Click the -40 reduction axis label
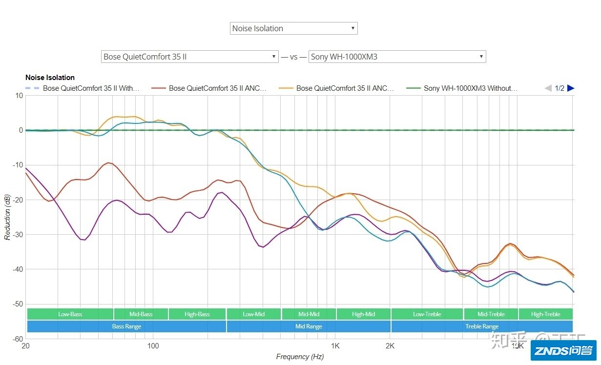Screen dimensions: 601x365 point(18,269)
